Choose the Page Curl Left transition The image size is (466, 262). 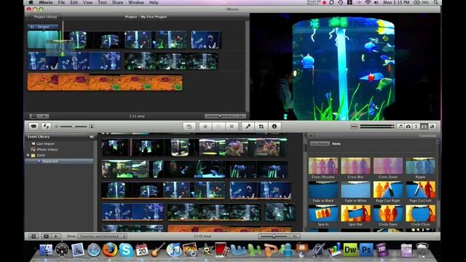pos(420,192)
